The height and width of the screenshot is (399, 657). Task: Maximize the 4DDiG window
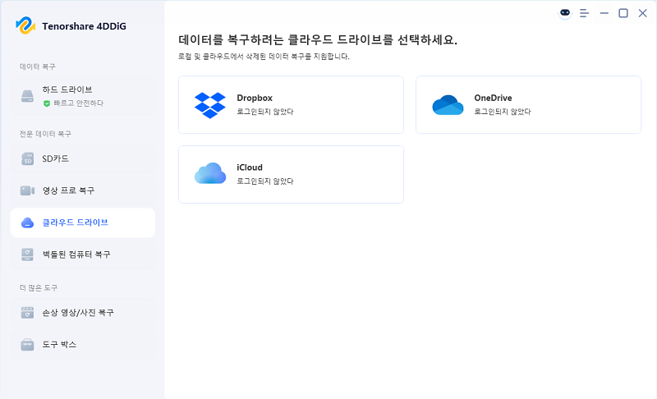[623, 13]
